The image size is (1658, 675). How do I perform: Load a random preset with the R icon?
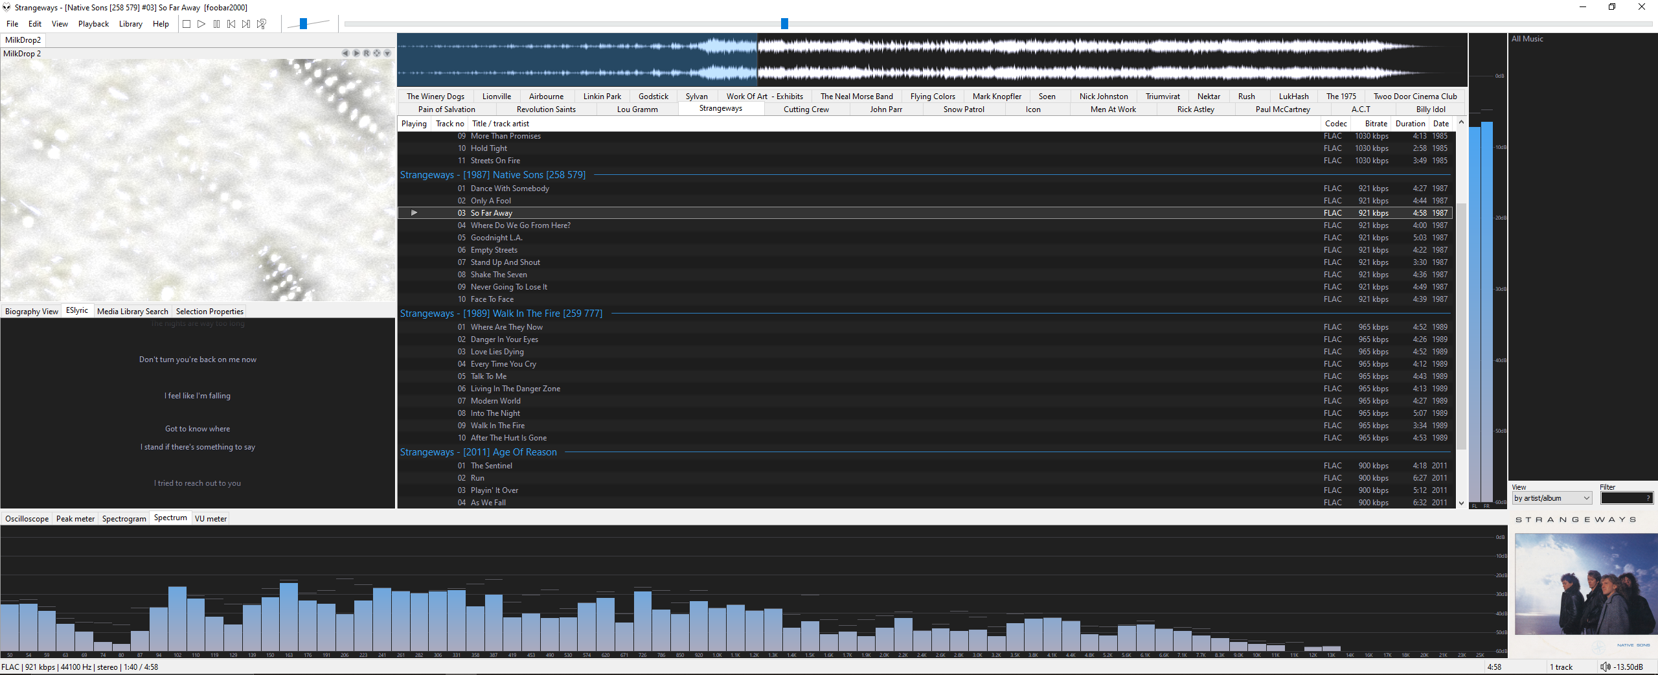[367, 53]
